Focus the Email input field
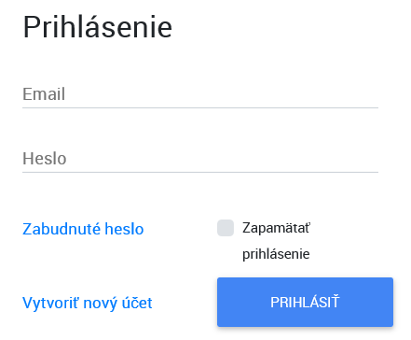Screen dimensions: 411x340 [x=200, y=94]
